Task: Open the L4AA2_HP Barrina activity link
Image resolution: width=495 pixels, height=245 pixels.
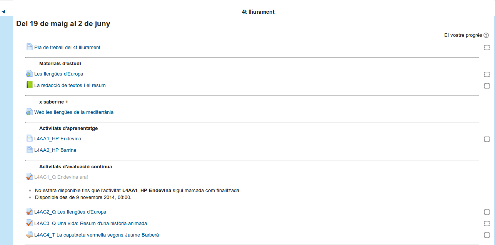Action: 55,150
